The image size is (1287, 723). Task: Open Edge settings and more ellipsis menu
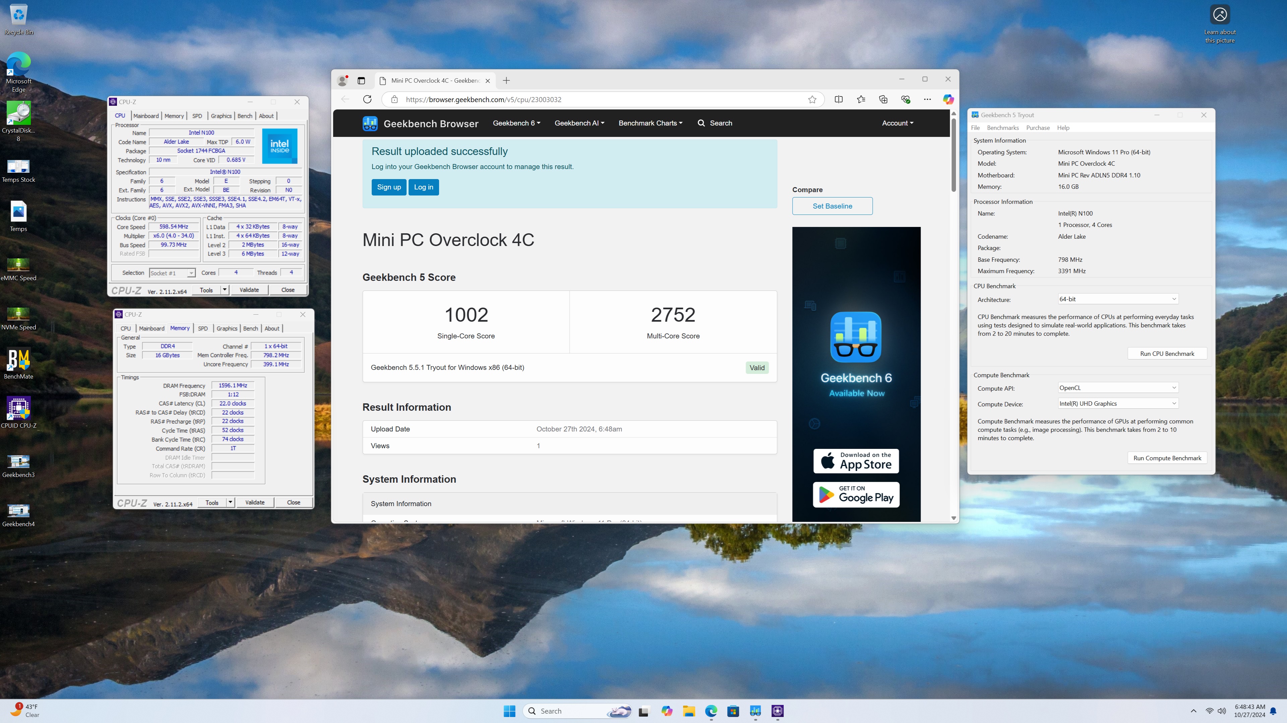click(927, 99)
